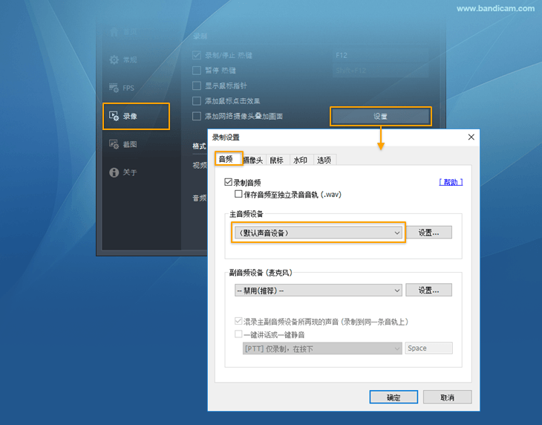The height and width of the screenshot is (425, 542).
Task: Enable 一键讲话或一键静音 checkbox
Action: click(x=238, y=334)
